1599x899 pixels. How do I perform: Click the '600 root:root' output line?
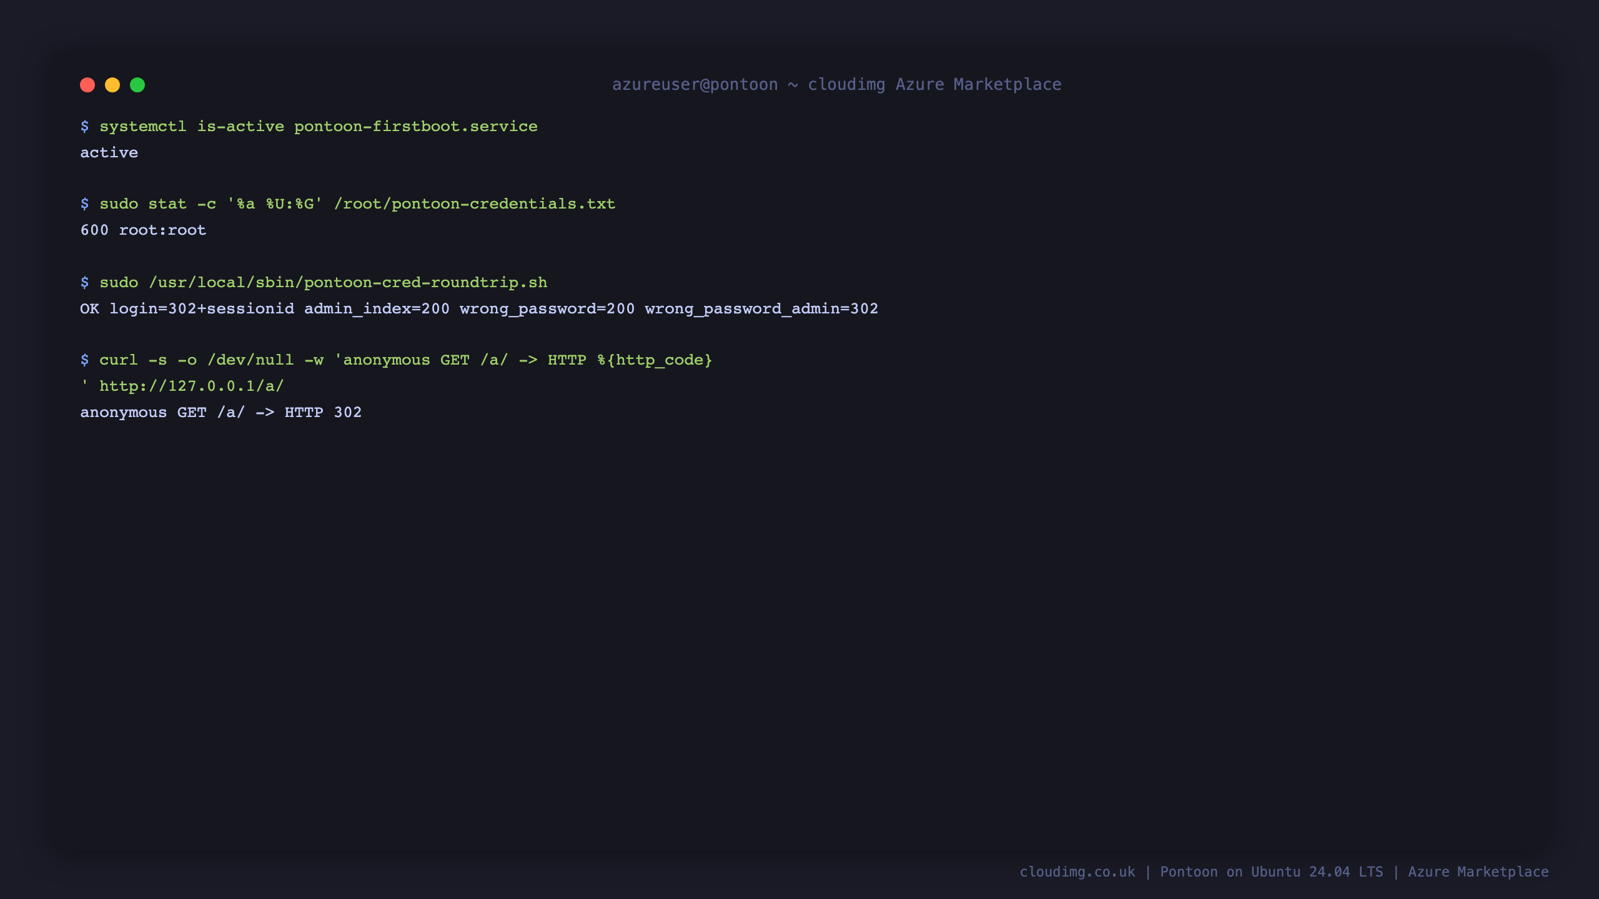(x=143, y=230)
